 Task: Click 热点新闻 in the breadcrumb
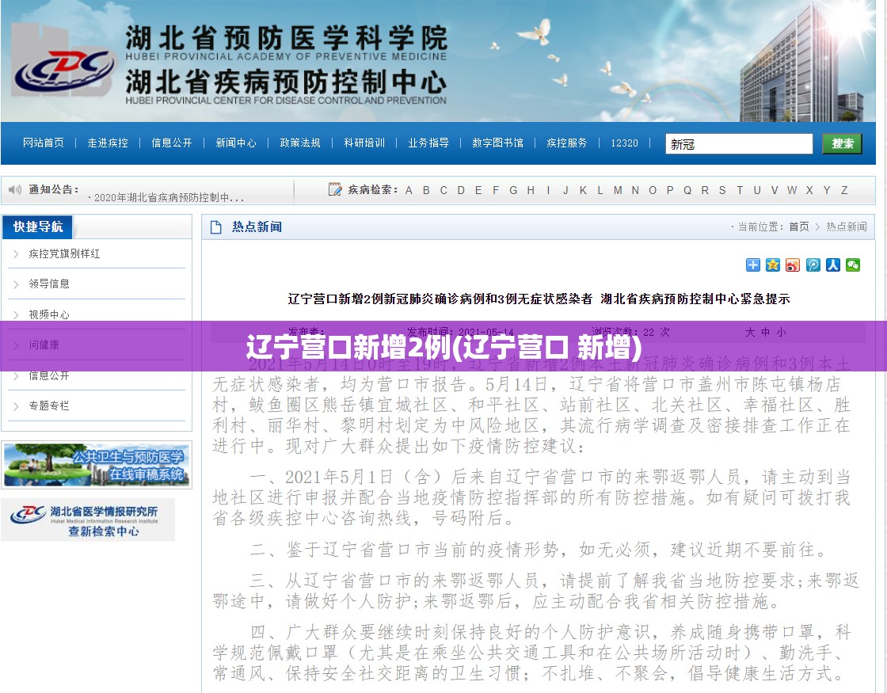click(x=847, y=227)
